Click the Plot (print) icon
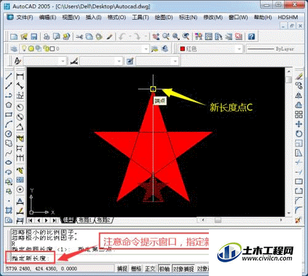 (47, 36)
